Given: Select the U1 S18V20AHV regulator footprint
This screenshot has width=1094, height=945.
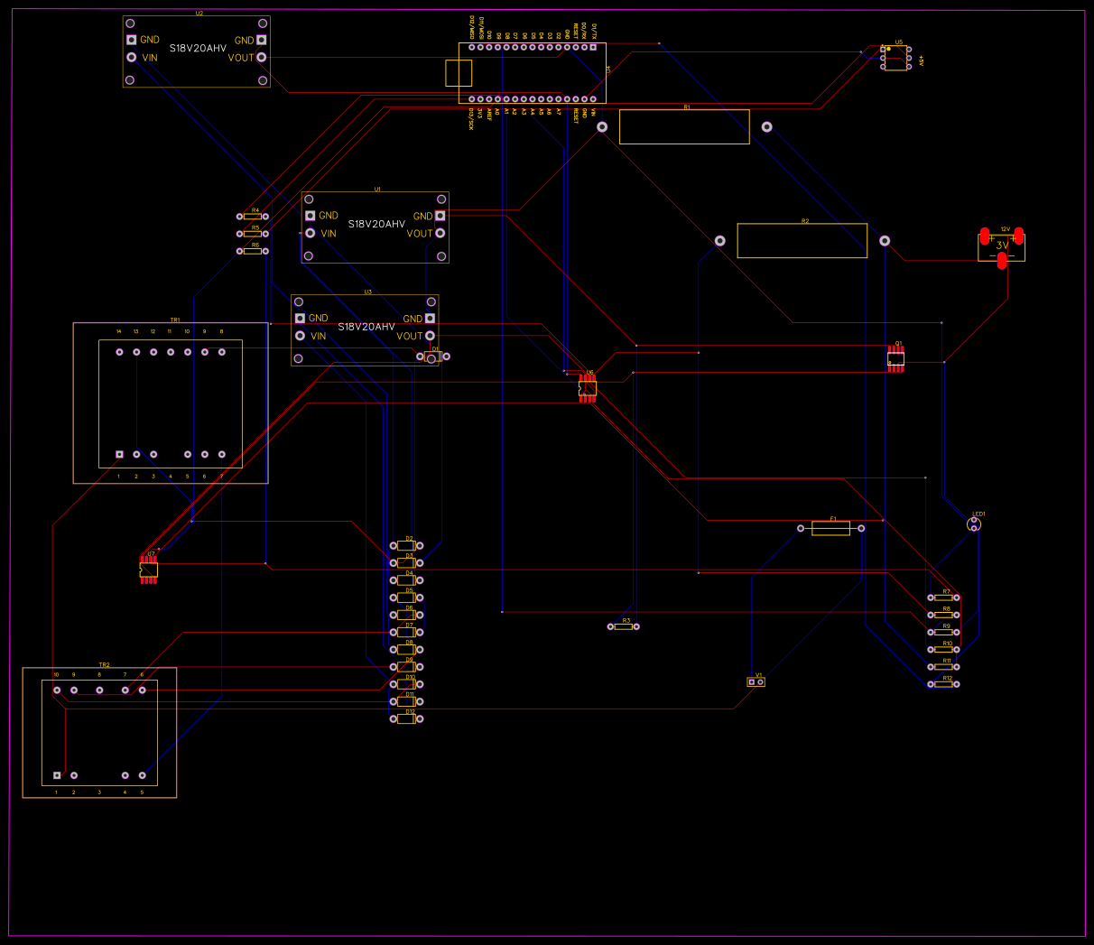Looking at the screenshot, I should [x=374, y=227].
